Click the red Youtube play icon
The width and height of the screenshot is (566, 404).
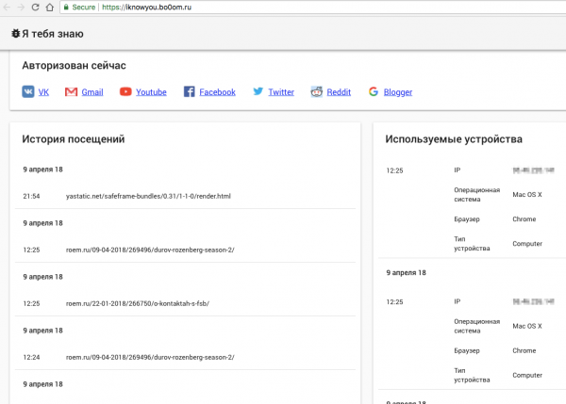tap(125, 91)
